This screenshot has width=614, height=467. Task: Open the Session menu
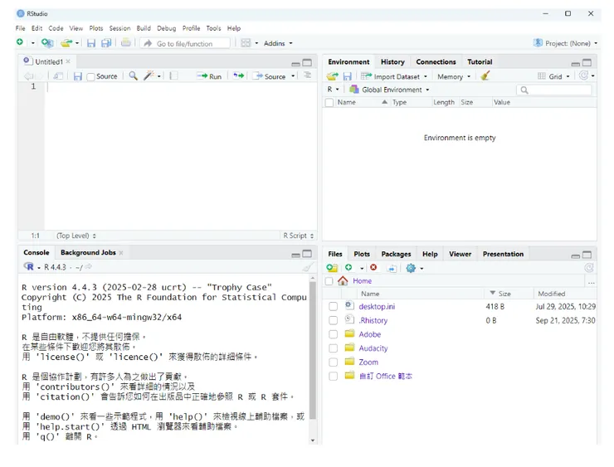119,28
